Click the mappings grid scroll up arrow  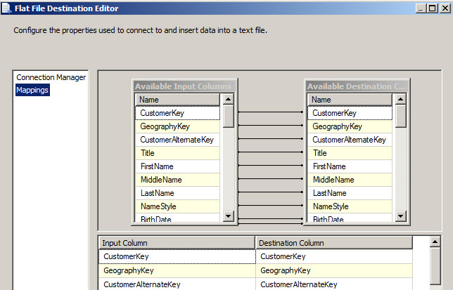[x=436, y=242]
